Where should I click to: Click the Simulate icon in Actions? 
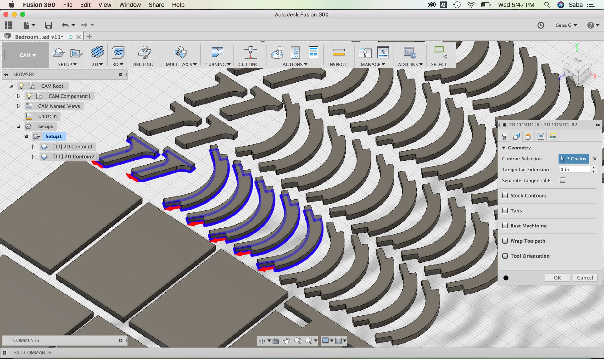277,53
